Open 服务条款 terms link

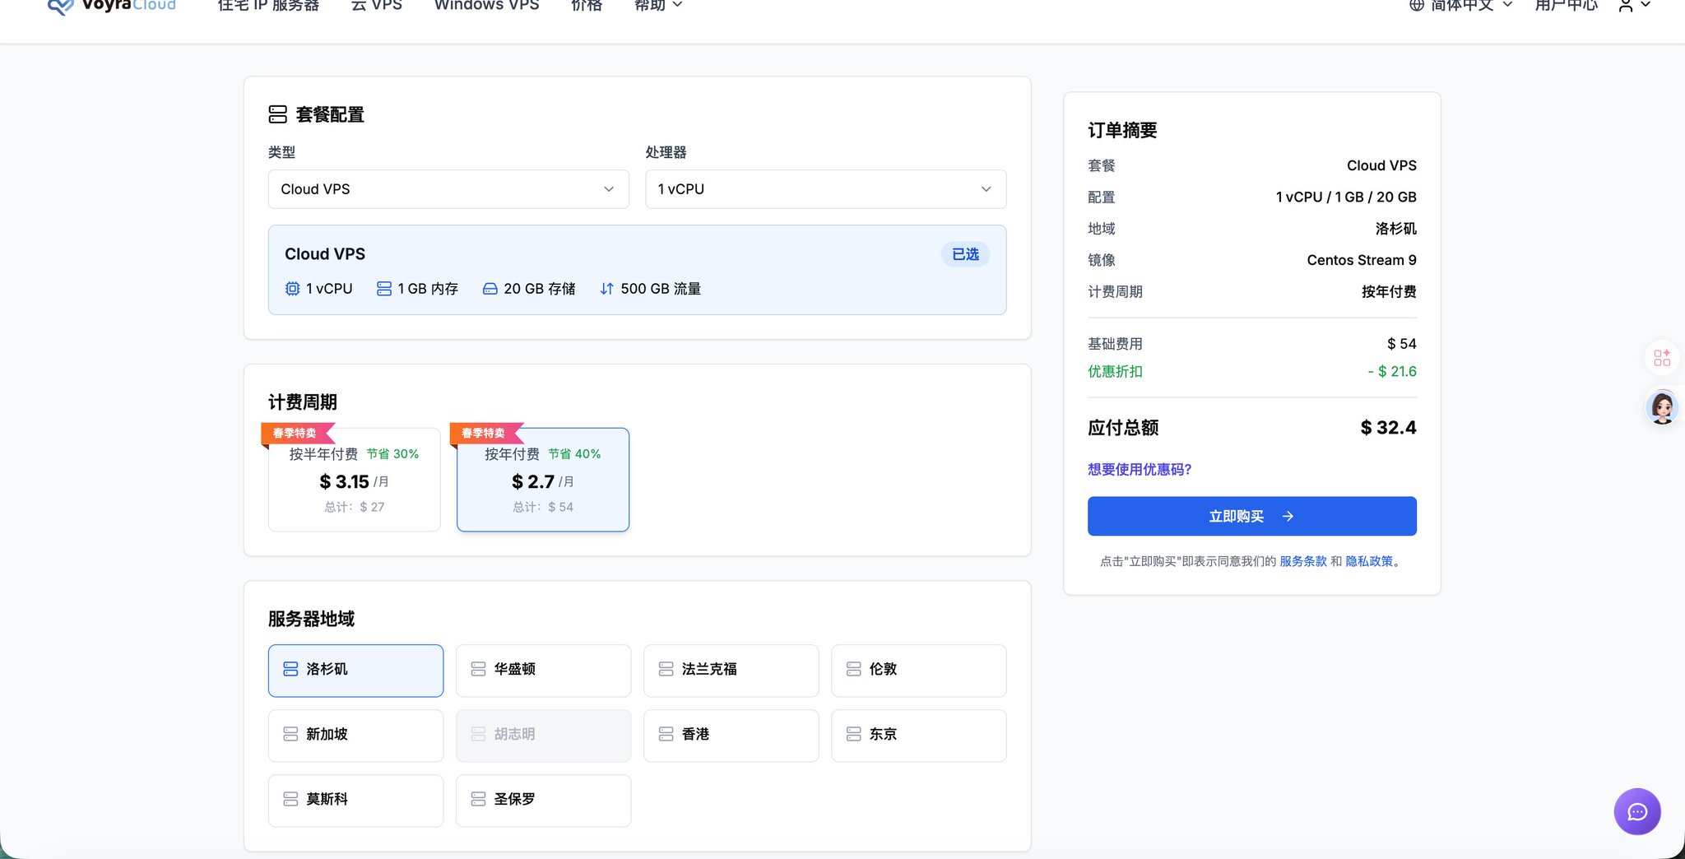[x=1303, y=561]
